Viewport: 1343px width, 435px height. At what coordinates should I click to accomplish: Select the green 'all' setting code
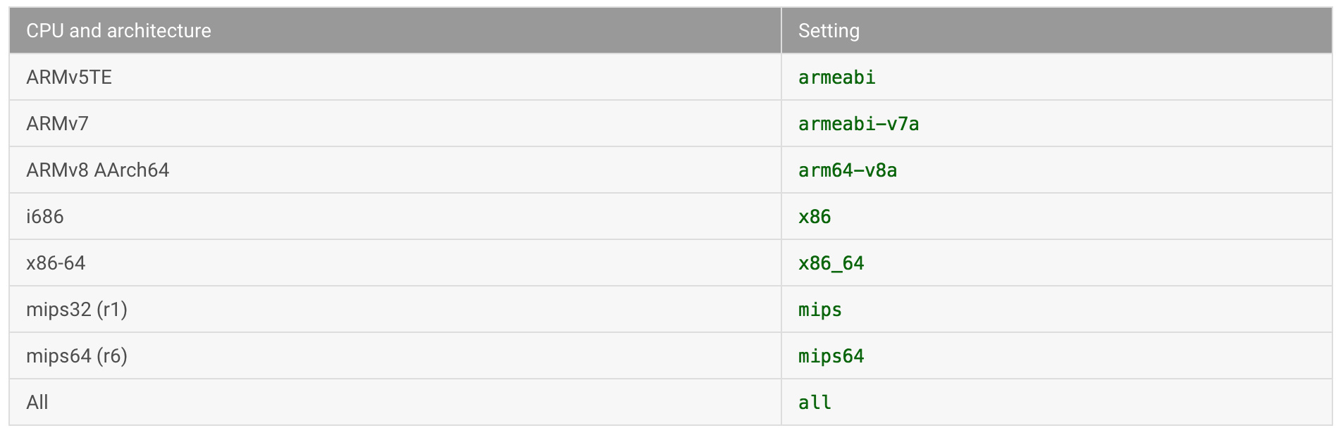pyautogui.click(x=815, y=403)
